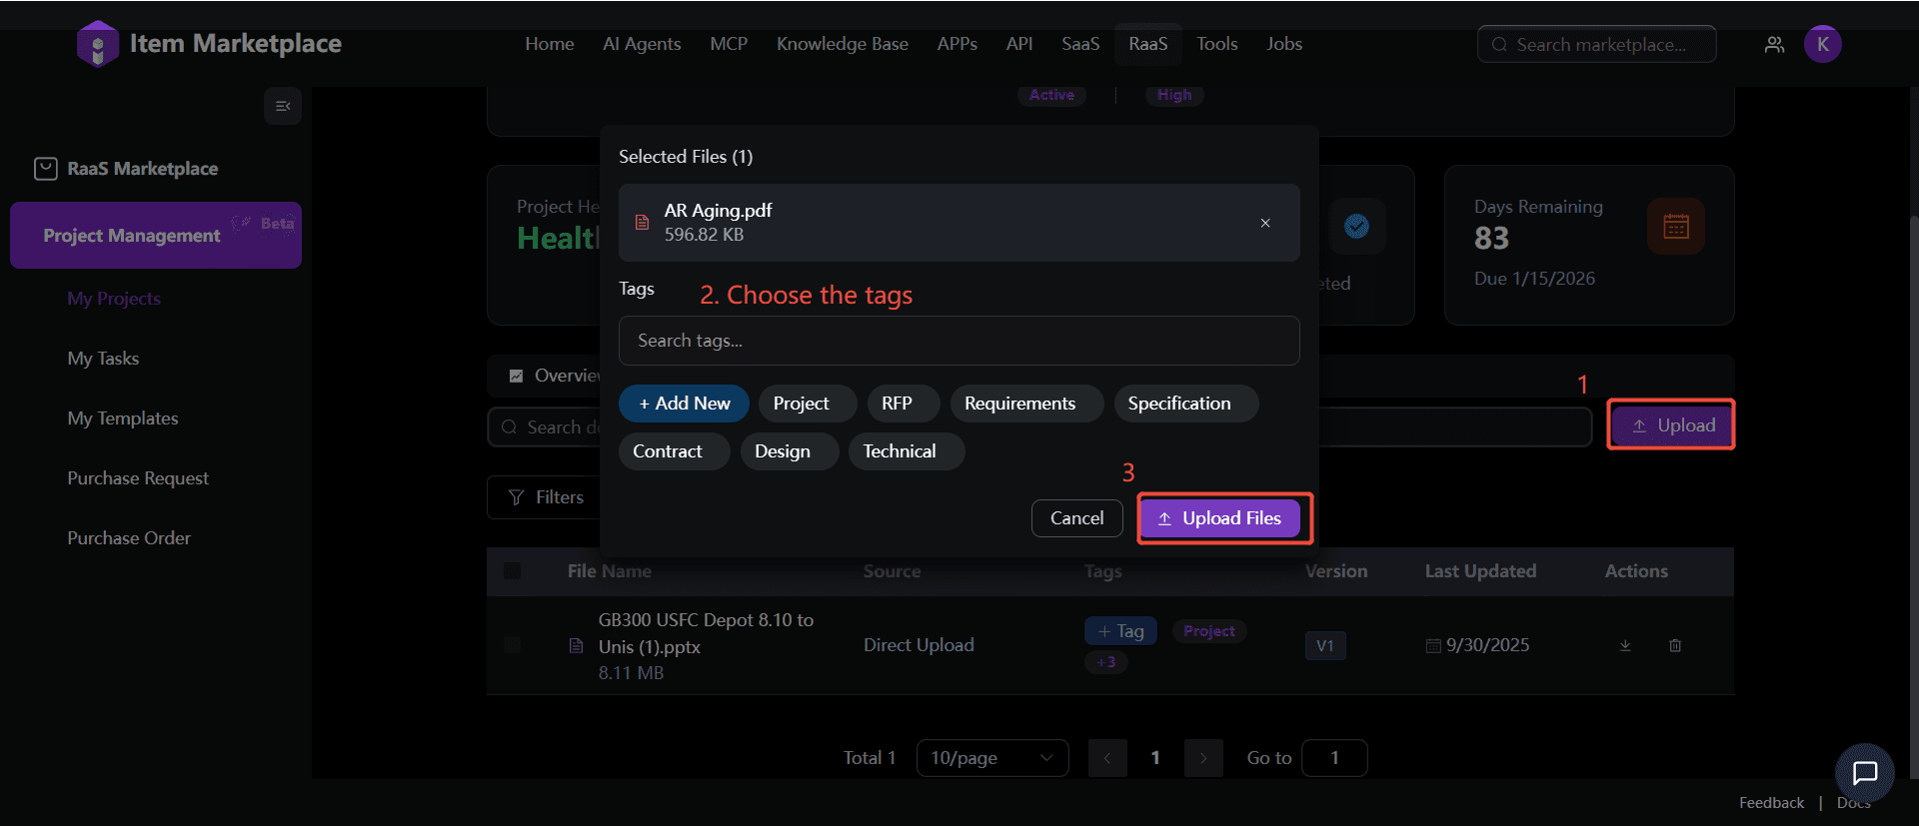Open the user profile avatar K

(1822, 44)
